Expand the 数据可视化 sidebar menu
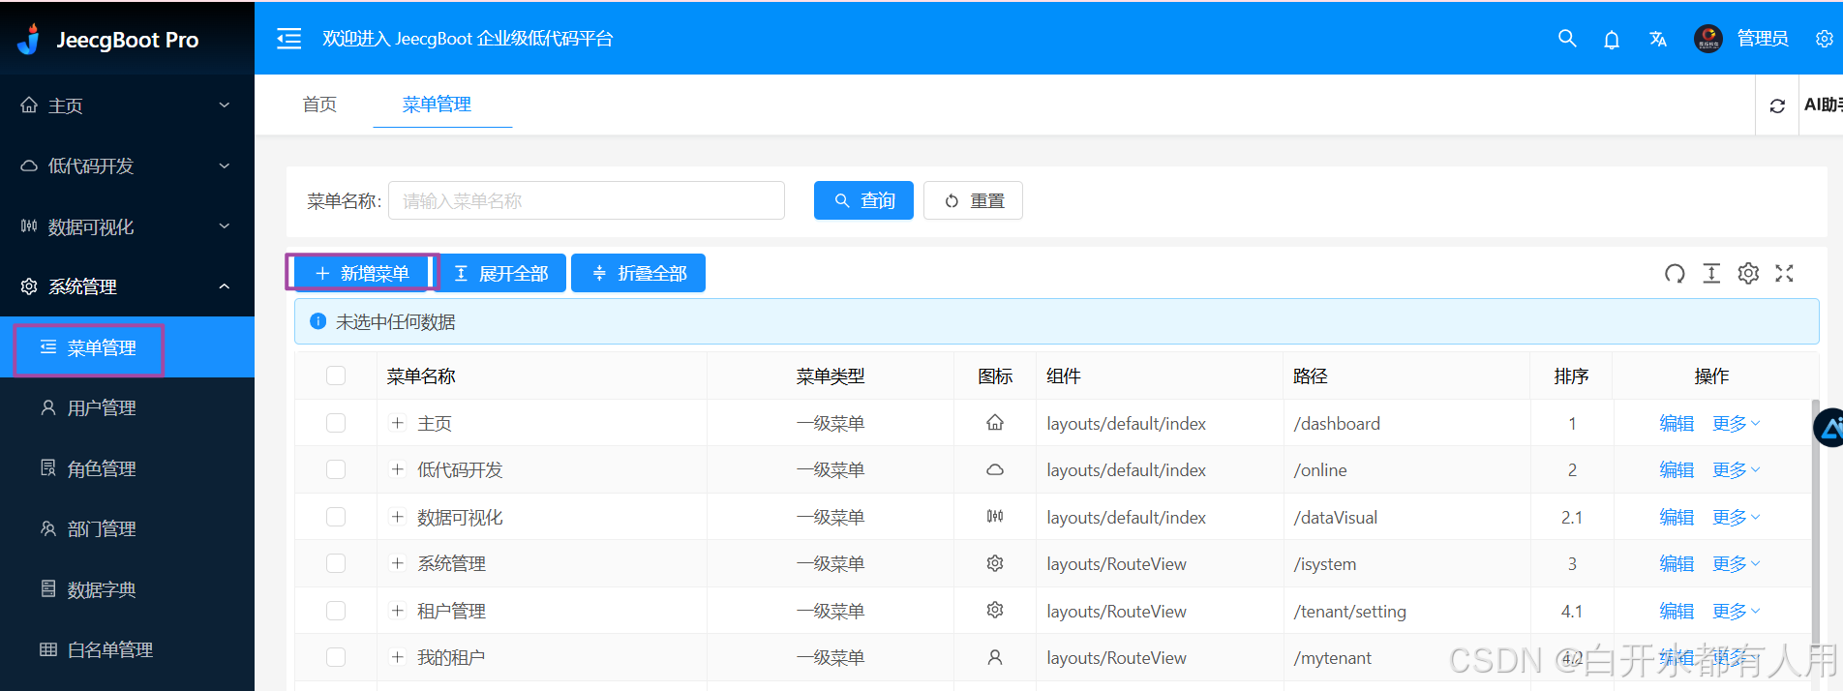This screenshot has width=1843, height=691. point(127,226)
